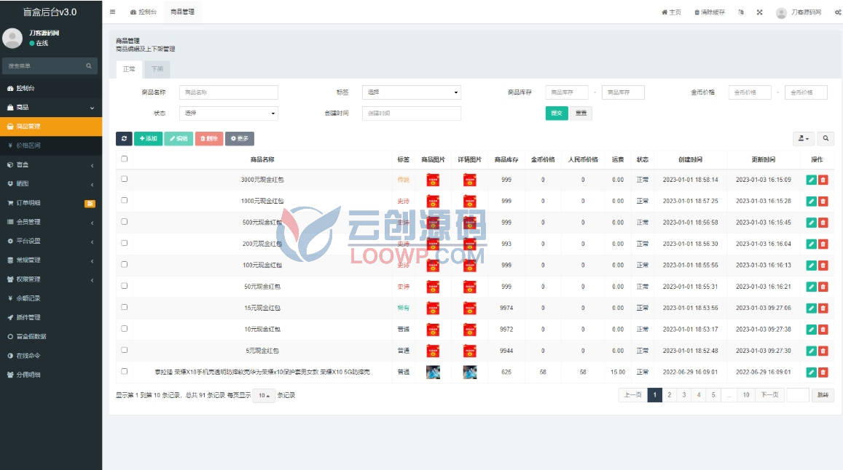843x470 pixels.
Task: Check the 3000元现金红包 row checkbox
Action: 124,179
